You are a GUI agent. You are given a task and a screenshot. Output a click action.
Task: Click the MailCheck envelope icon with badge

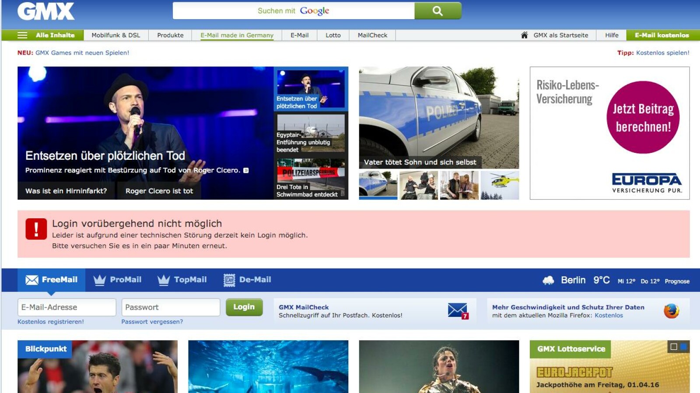(458, 311)
